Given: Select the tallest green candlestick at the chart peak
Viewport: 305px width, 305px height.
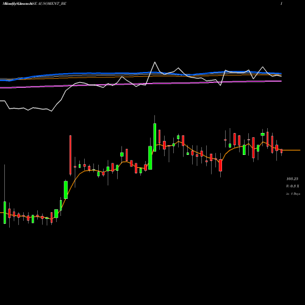Looking at the screenshot, I should [155, 137].
